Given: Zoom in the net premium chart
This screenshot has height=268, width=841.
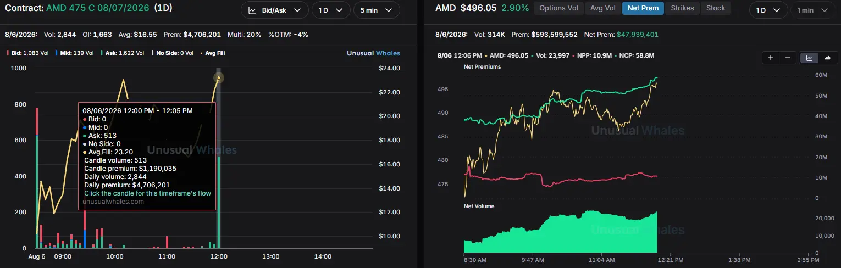Looking at the screenshot, I should pyautogui.click(x=771, y=58).
